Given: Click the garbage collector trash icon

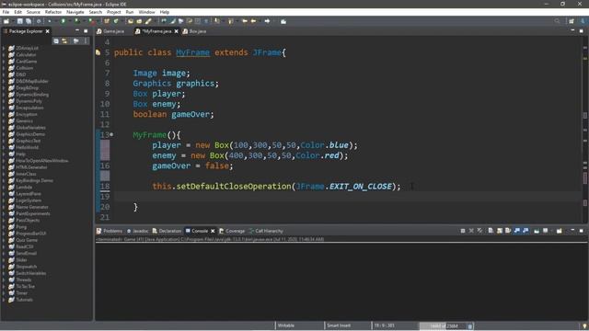Looking at the screenshot, I should (470, 325).
